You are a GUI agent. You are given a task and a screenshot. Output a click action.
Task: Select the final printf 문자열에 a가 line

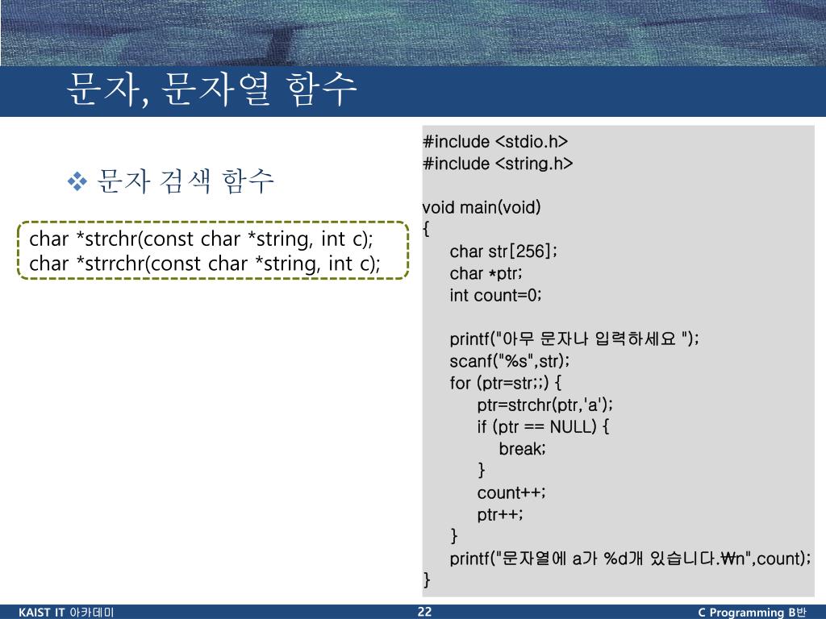(x=630, y=559)
